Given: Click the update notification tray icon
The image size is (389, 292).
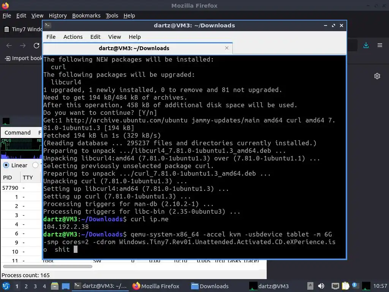Looking at the screenshot, I should (355, 286).
